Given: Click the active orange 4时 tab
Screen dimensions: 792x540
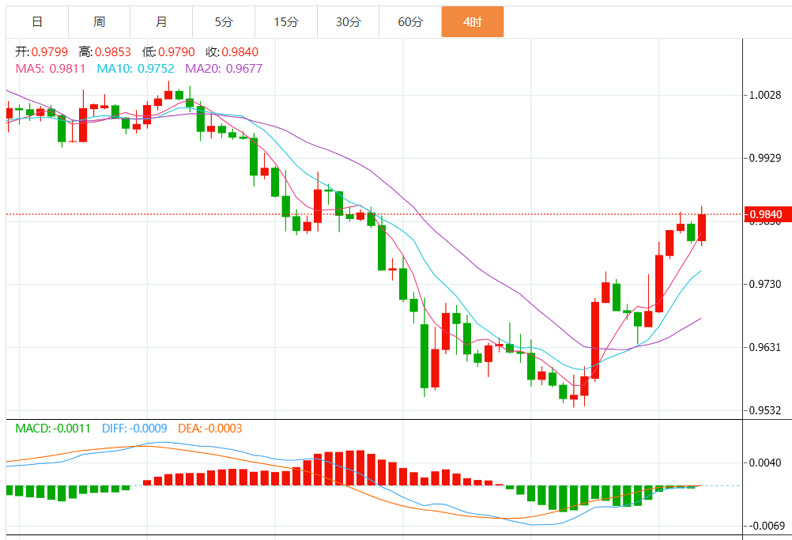Looking at the screenshot, I should (x=473, y=22).
